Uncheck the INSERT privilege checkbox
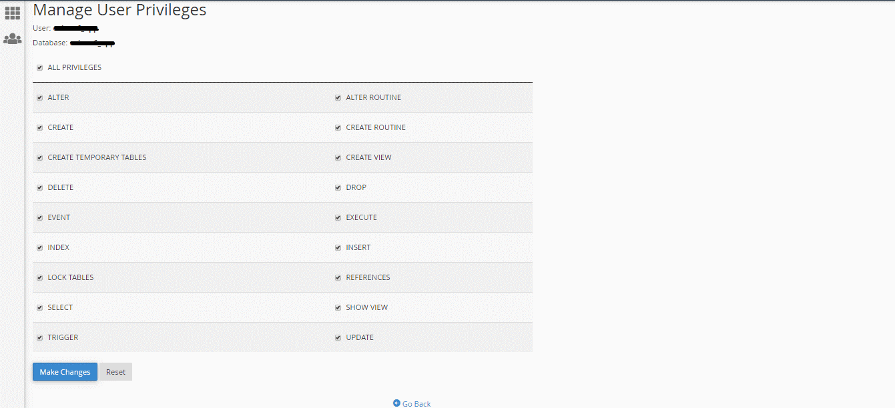 click(x=338, y=247)
